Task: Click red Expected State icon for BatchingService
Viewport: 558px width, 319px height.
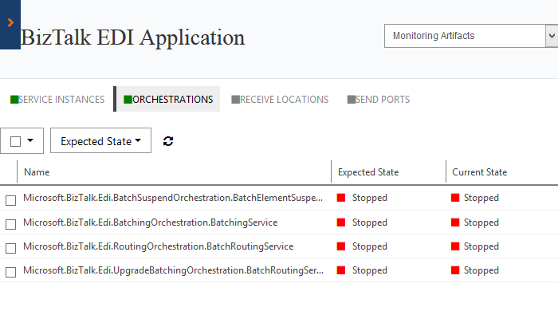Action: [x=341, y=223]
